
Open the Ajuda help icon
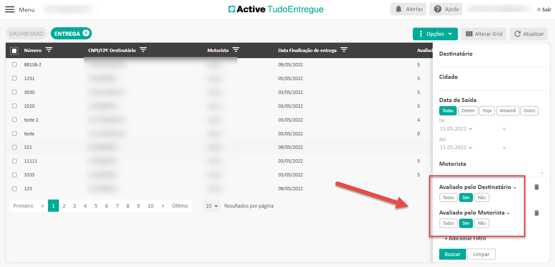[x=438, y=9]
